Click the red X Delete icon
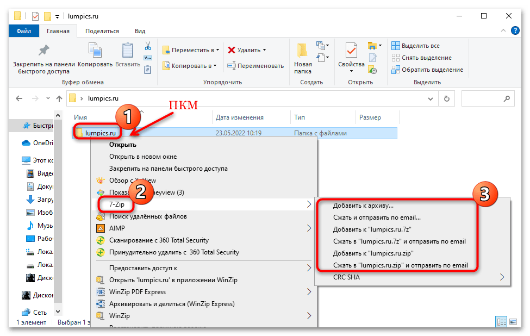 click(x=232, y=50)
